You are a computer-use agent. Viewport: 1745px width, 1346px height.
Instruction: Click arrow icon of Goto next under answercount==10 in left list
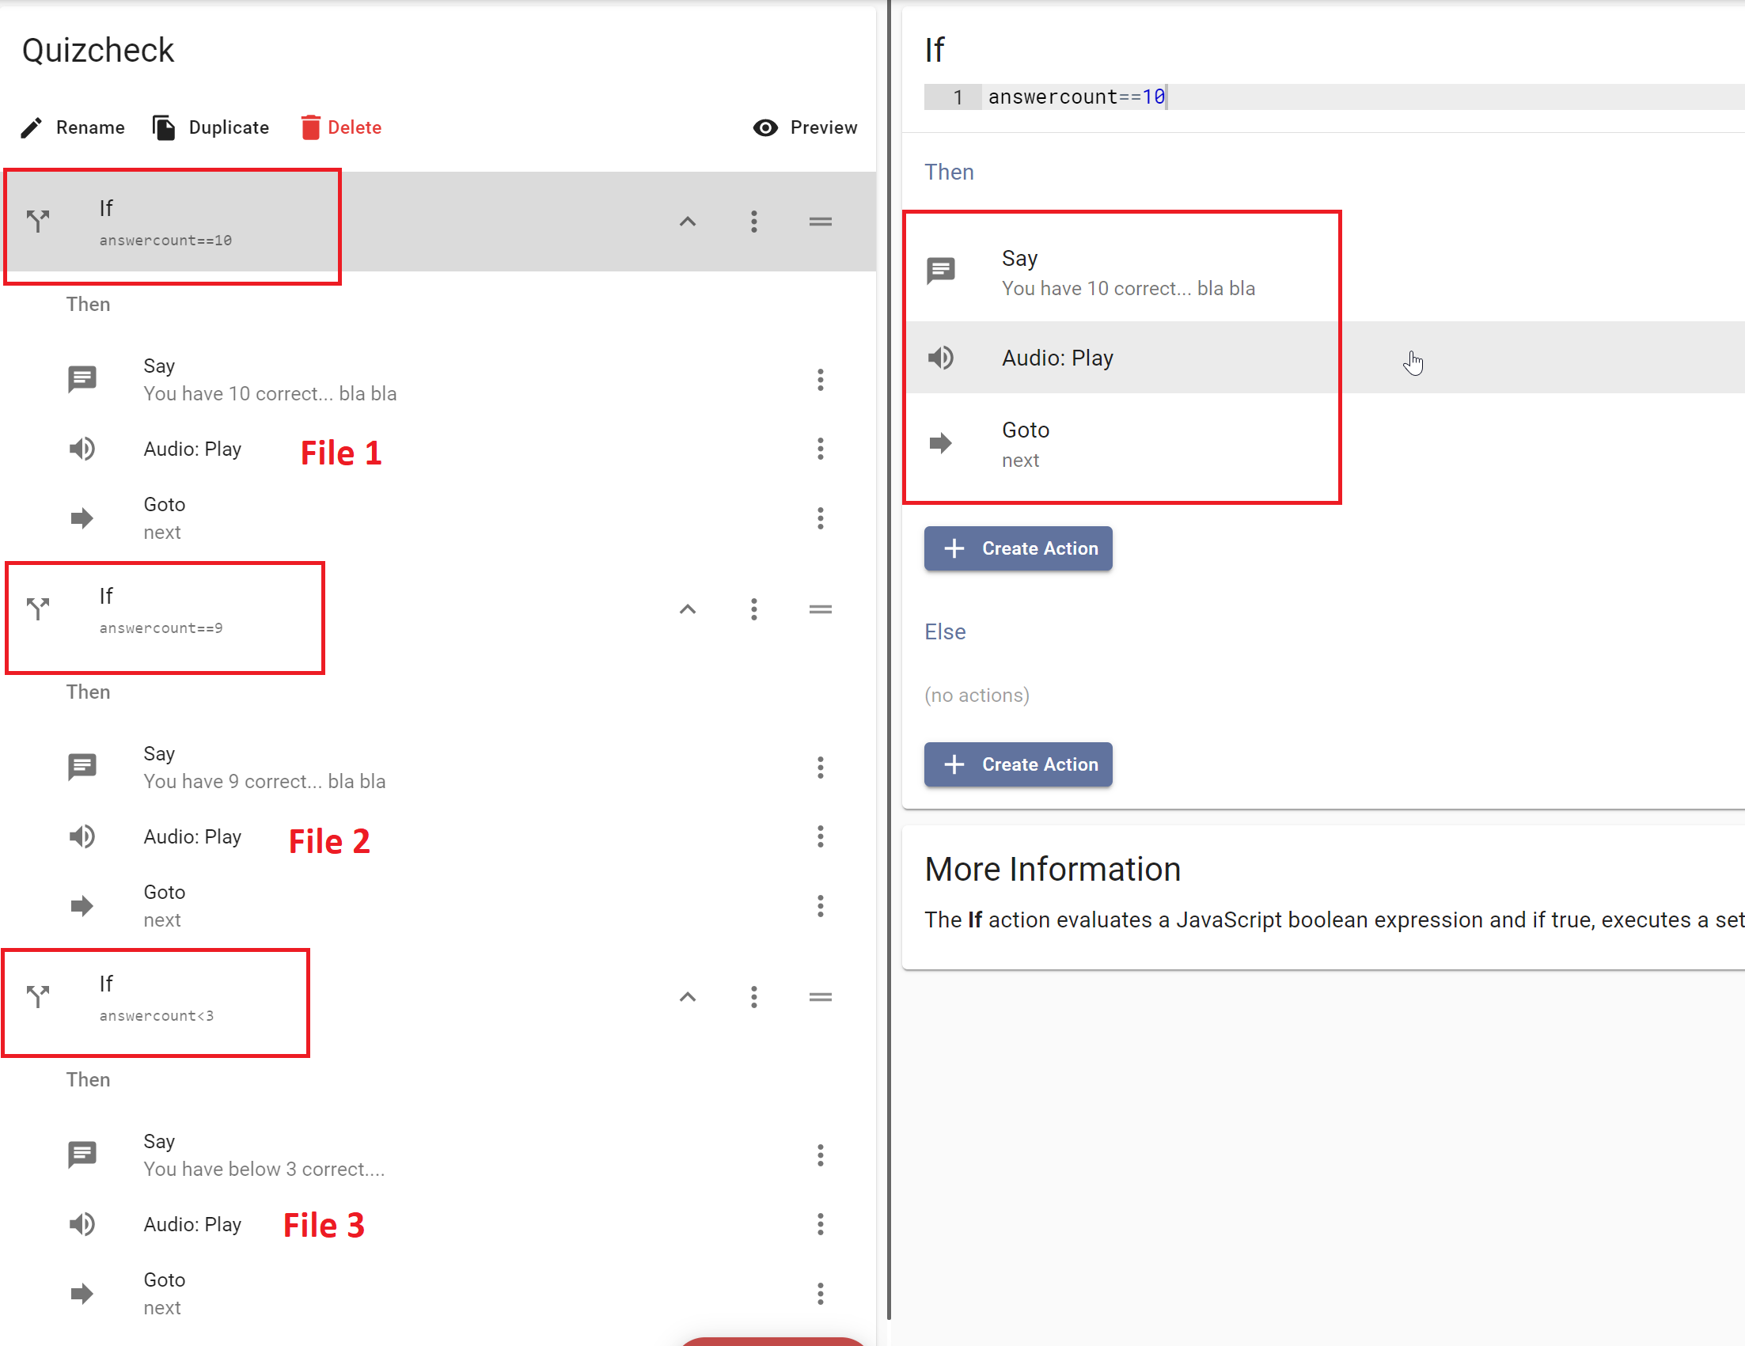click(82, 518)
